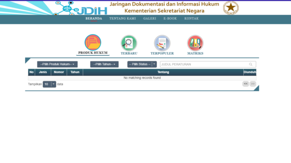291x163 pixels.
Task: Open the Matriks binders icon
Action: [195, 43]
